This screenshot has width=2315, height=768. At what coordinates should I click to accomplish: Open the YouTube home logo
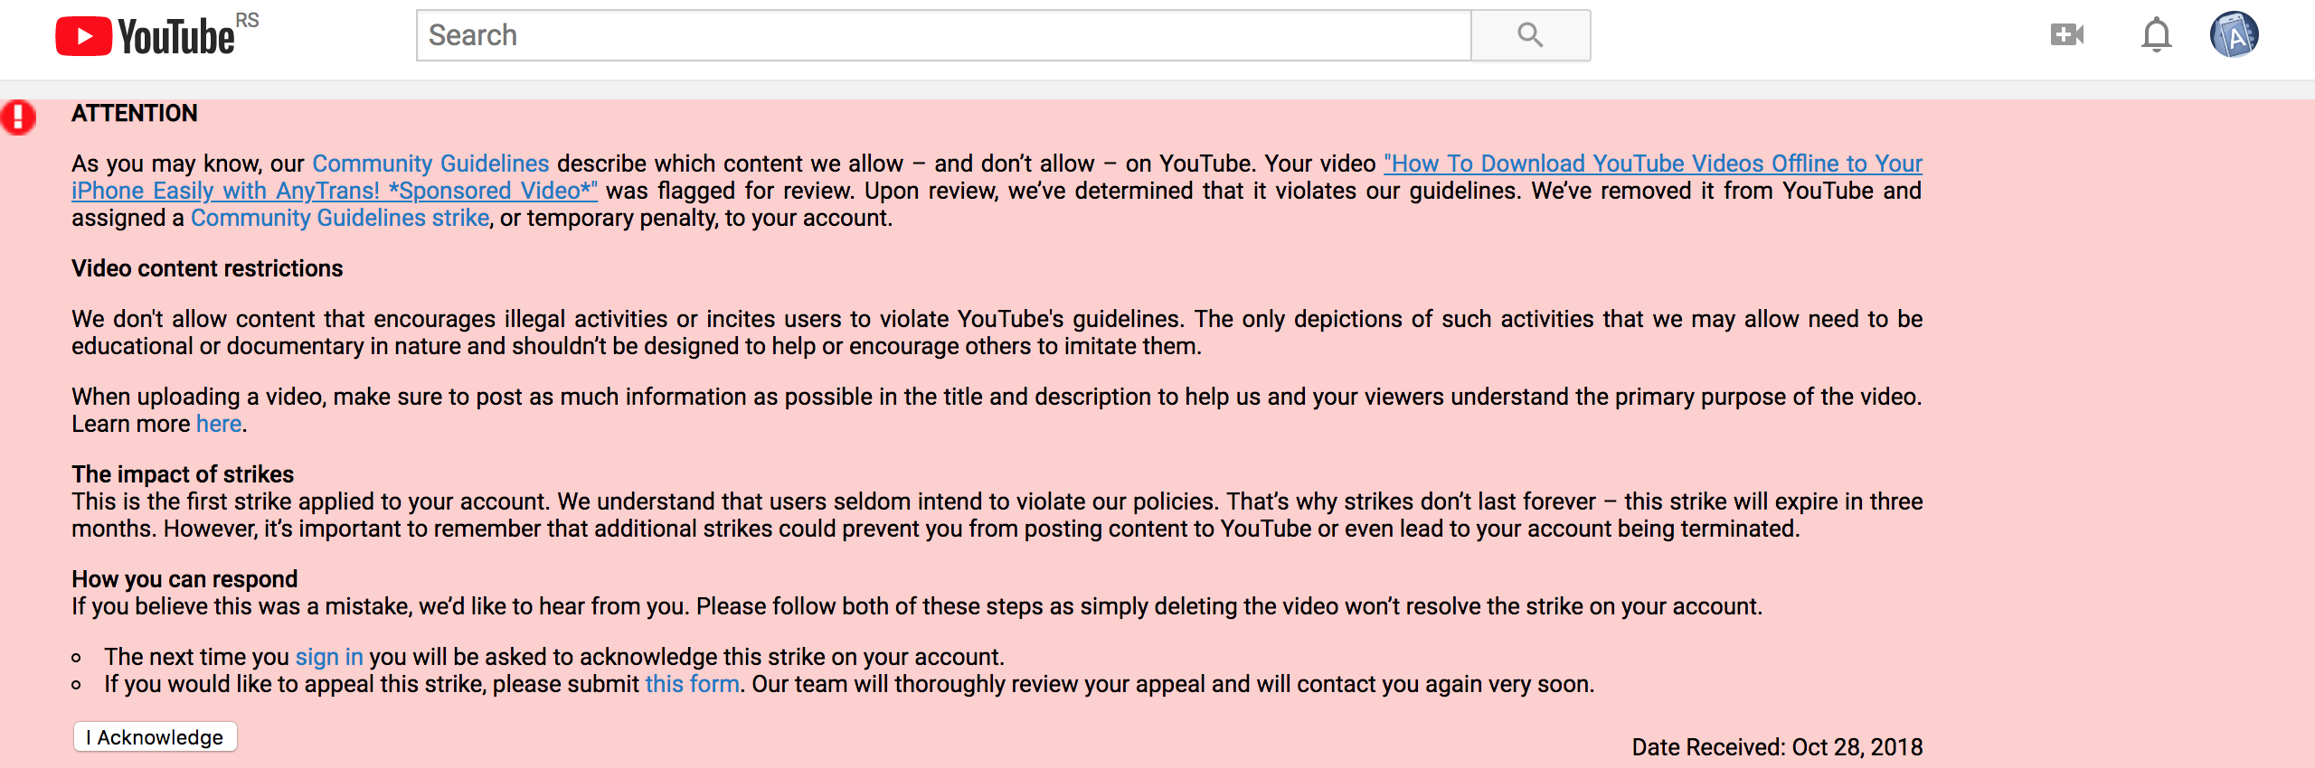(x=146, y=36)
